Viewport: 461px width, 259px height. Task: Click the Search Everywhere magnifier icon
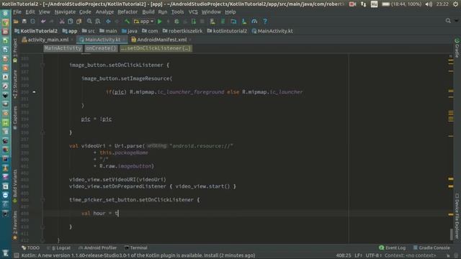[x=448, y=21]
